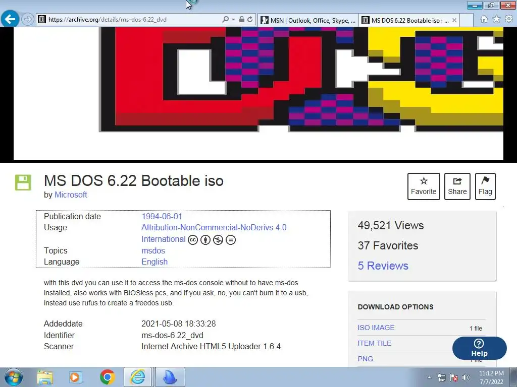Open the browser tools gear menu
Viewport: 517px width, 387px height.
[x=509, y=19]
